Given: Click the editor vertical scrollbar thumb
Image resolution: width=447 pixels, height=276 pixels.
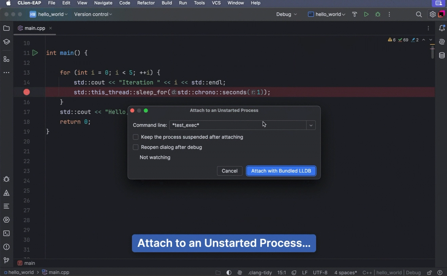Looking at the screenshot, I should (x=432, y=52).
